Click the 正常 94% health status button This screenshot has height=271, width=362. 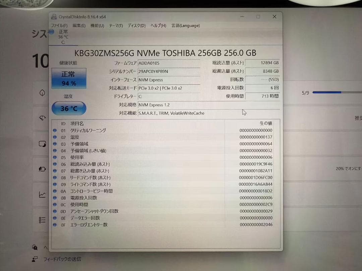pos(68,78)
